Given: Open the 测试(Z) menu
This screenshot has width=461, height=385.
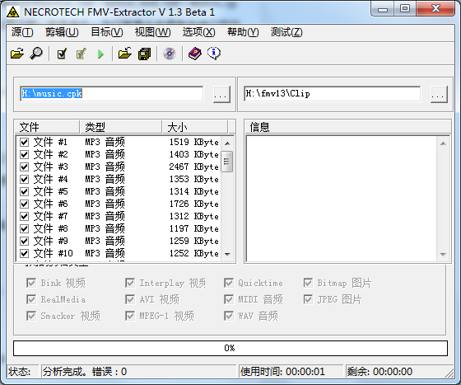Looking at the screenshot, I should [286, 32].
